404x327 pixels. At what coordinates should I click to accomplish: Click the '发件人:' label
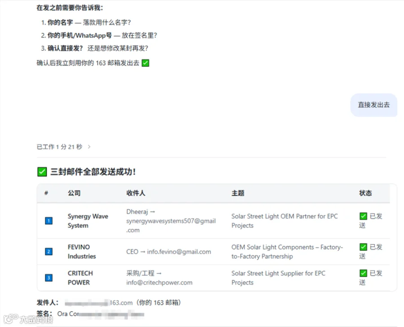click(48, 302)
